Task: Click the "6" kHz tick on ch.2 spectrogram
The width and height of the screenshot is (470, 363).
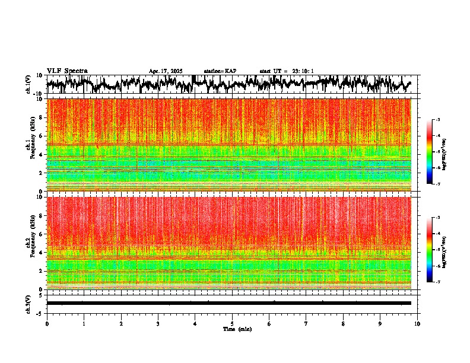Action: point(42,234)
